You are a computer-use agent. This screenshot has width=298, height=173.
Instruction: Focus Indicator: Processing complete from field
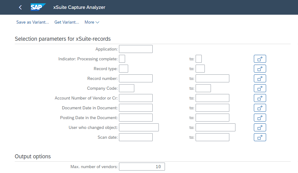[x=122, y=59]
